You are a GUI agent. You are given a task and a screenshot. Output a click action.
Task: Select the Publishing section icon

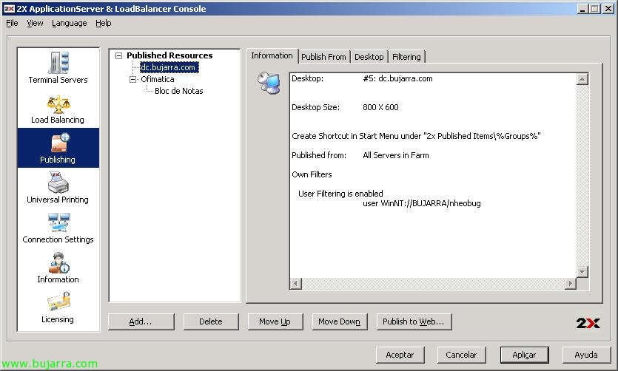click(59, 143)
